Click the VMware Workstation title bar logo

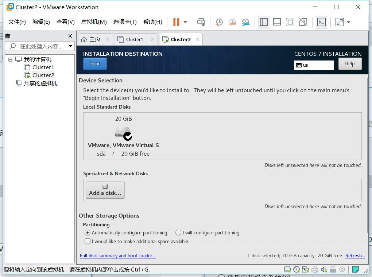click(10, 7)
